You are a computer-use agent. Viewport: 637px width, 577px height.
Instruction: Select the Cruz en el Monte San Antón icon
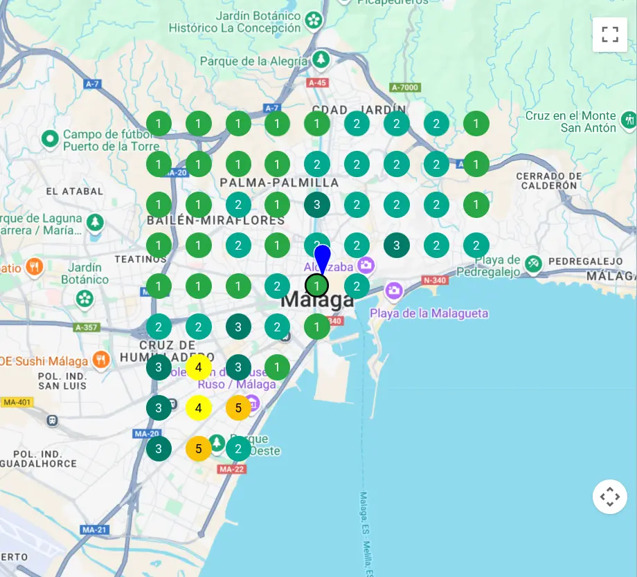tap(629, 120)
